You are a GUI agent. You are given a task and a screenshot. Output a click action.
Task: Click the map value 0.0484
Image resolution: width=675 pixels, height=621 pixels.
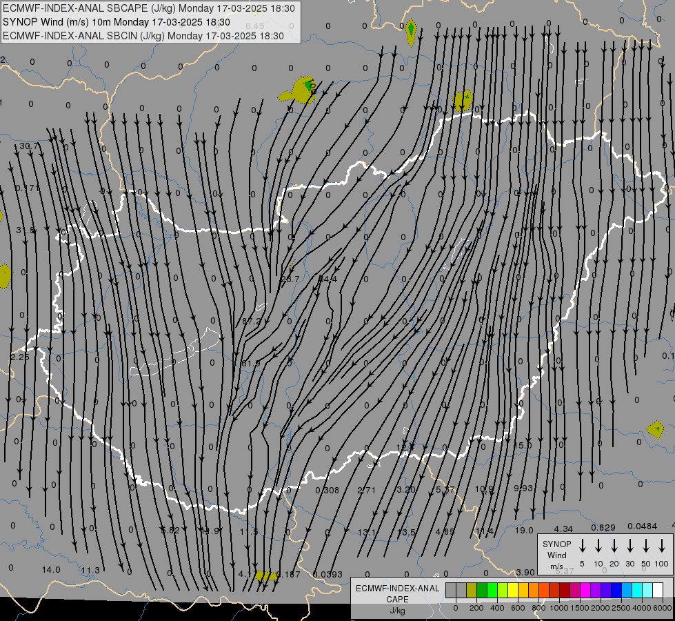[x=643, y=526]
